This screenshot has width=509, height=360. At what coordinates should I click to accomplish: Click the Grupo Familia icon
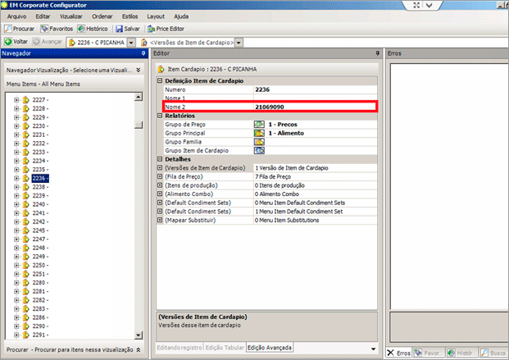click(259, 142)
